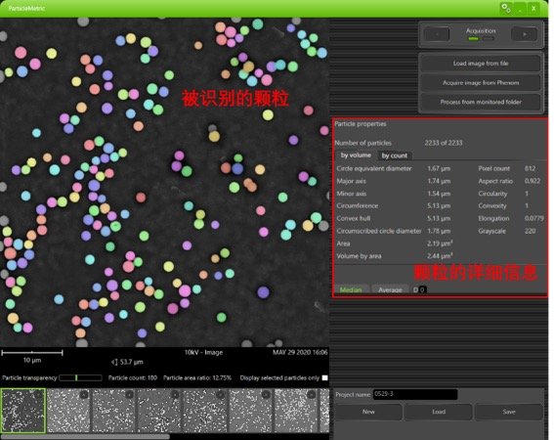The image size is (554, 440).
Task: Click Acquire image from Phenom button
Action: tap(481, 83)
